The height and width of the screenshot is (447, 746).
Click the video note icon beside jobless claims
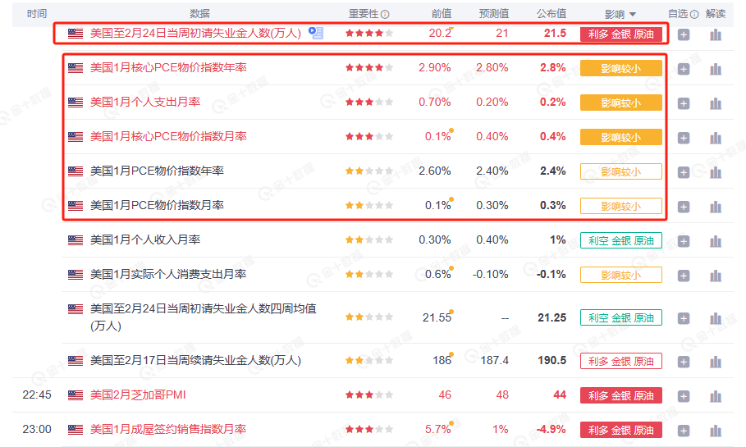click(316, 33)
